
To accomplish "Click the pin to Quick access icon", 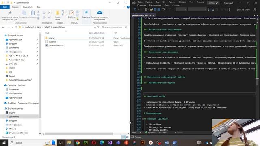I will [x=10, y=13].
